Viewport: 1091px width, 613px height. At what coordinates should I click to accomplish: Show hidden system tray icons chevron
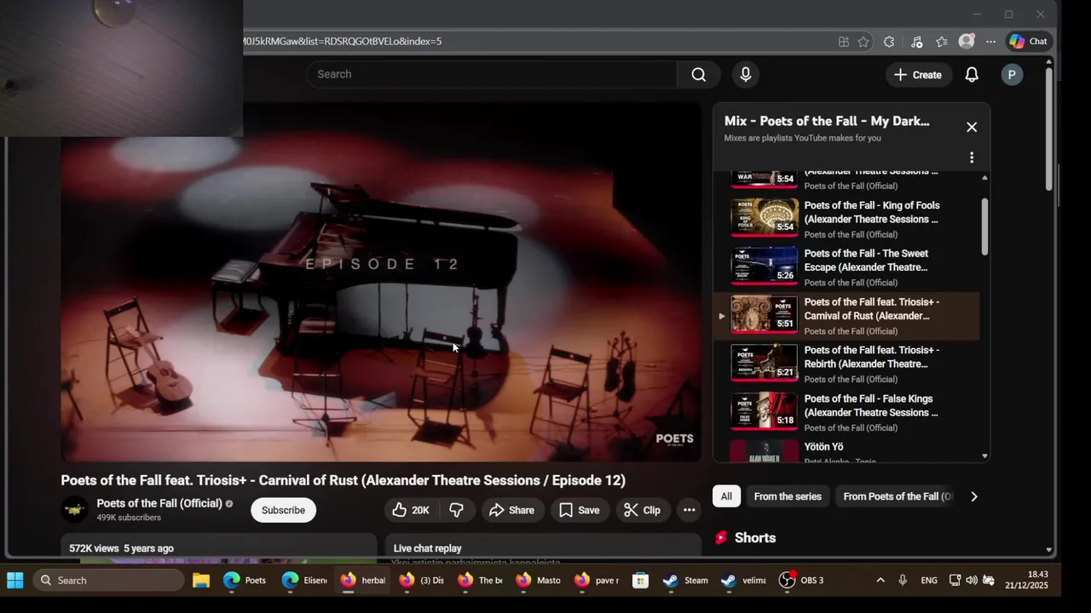click(x=880, y=581)
